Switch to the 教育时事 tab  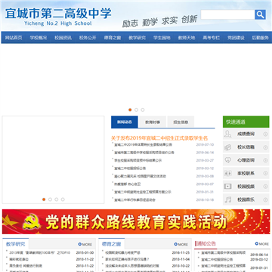tap(153, 122)
